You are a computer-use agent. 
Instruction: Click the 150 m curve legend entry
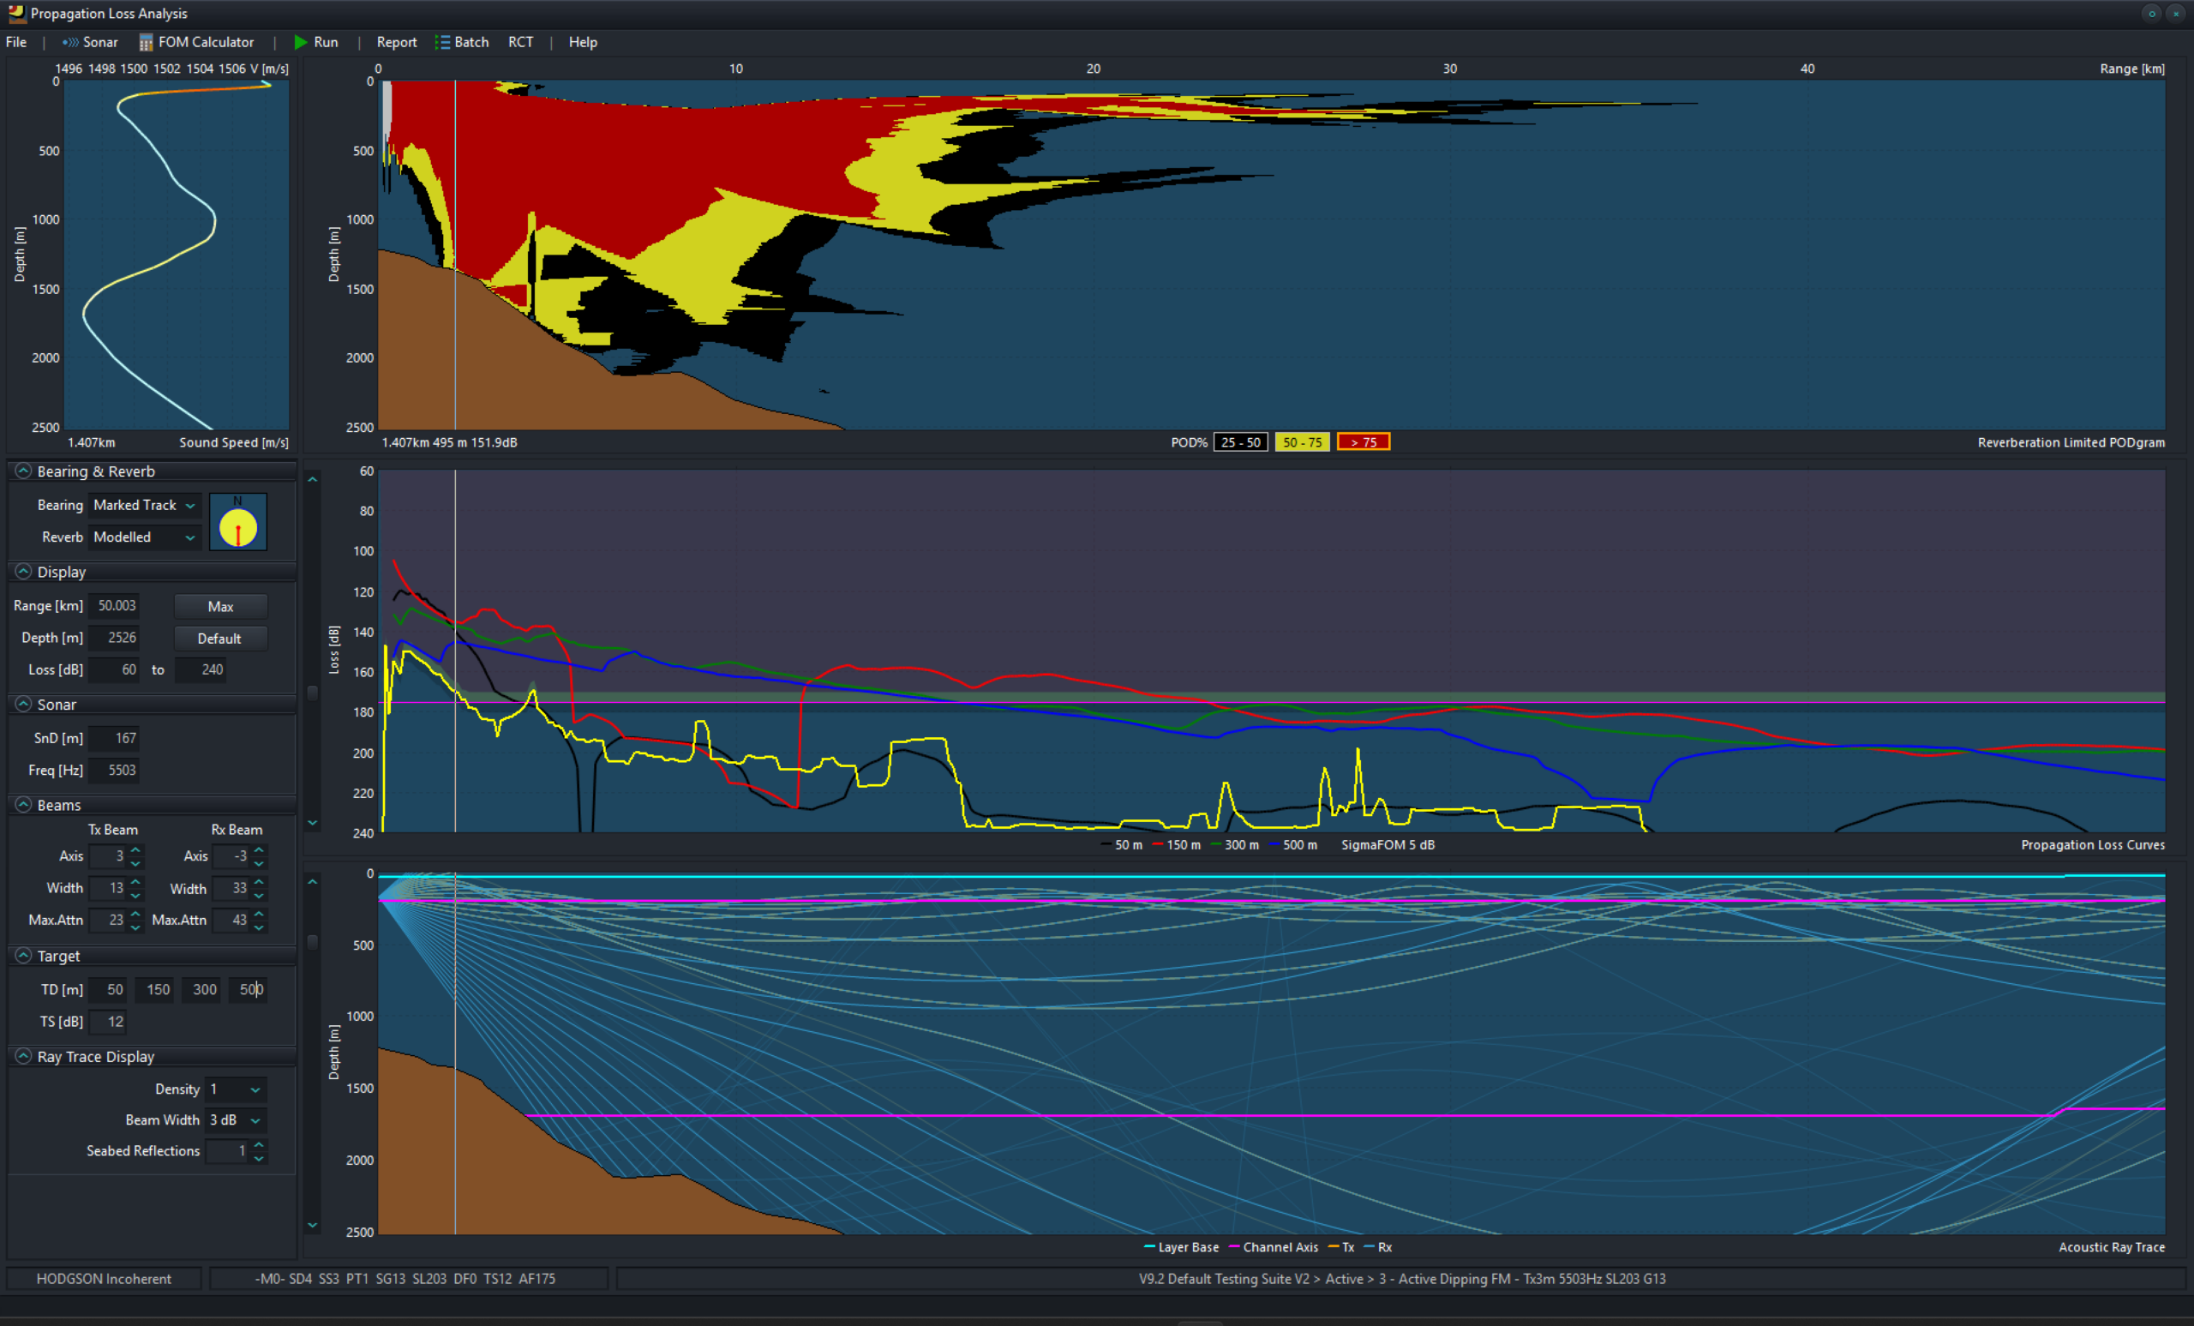(1176, 845)
